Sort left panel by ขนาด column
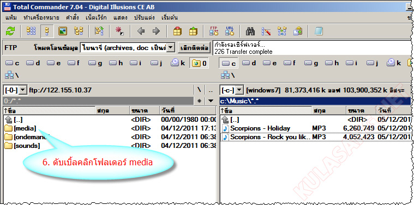This screenshot has height=205, width=414. pyautogui.click(x=145, y=110)
